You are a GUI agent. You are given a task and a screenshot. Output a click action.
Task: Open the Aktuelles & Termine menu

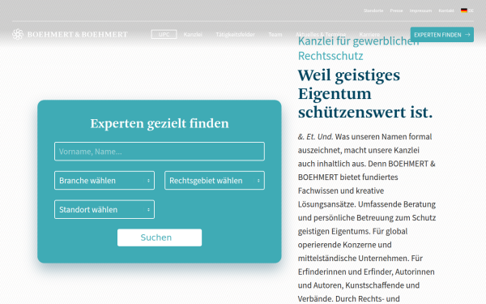(x=321, y=34)
